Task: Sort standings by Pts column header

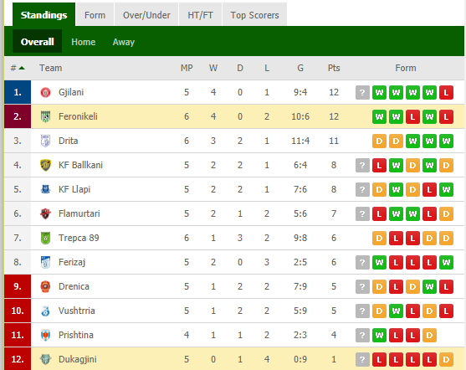Action: [x=334, y=68]
